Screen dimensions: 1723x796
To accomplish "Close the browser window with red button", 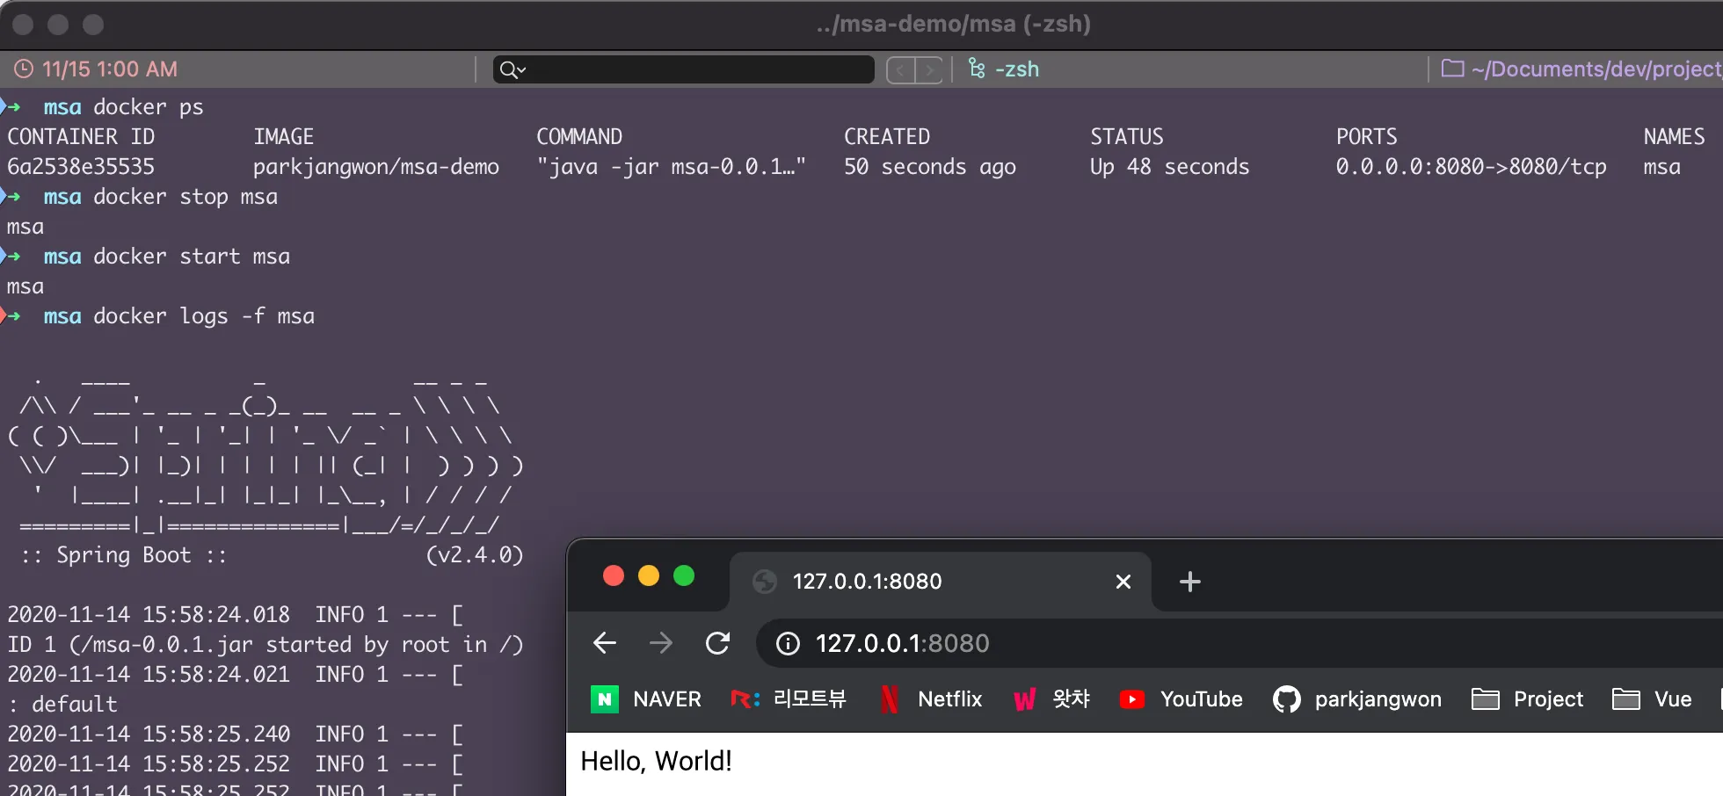I will pos(614,576).
